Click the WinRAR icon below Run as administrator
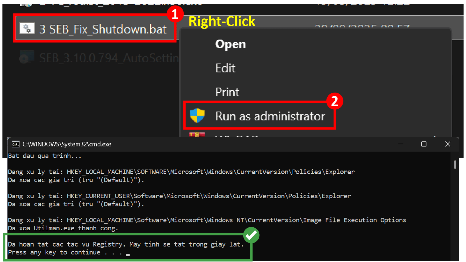Image resolution: width=466 pixels, height=262 pixels. [197, 135]
